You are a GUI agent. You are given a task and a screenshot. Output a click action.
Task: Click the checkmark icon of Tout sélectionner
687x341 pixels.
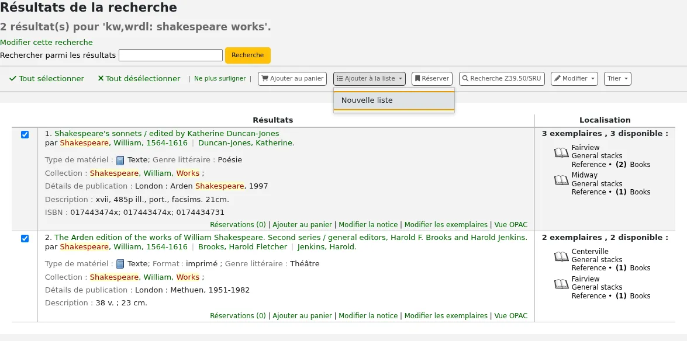tap(13, 78)
